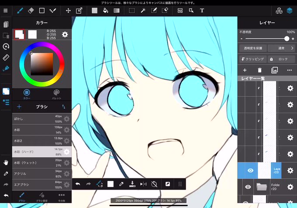Select the selection pen tool
The height and width of the screenshot is (208, 297).
coord(154,10)
